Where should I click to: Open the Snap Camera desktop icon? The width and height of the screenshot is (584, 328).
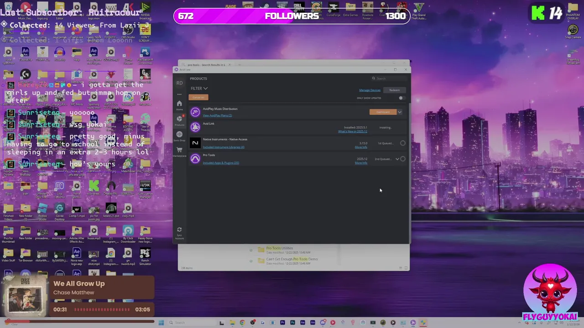click(x=573, y=32)
